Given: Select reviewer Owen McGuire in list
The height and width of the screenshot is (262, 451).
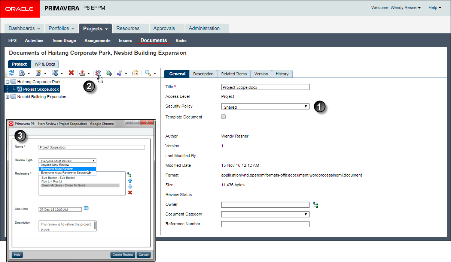Looking at the screenshot, I should (x=80, y=185).
